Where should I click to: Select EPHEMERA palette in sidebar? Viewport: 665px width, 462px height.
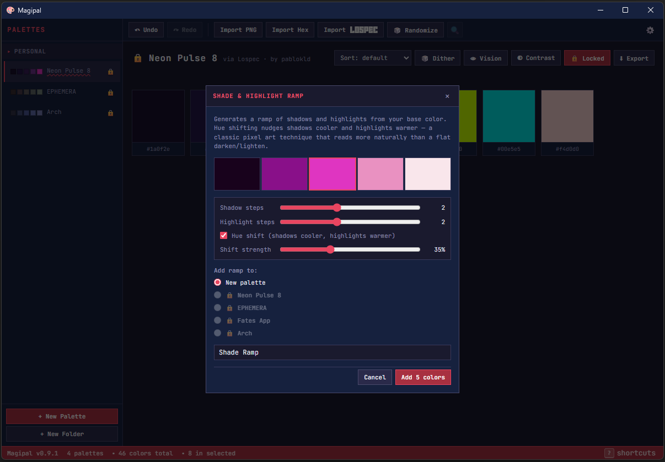pos(62,92)
